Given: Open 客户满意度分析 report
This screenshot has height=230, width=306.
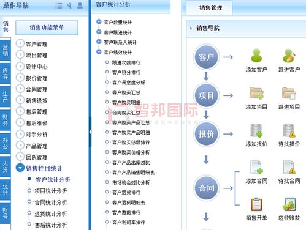Looking at the screenshot, I should click(129, 83).
